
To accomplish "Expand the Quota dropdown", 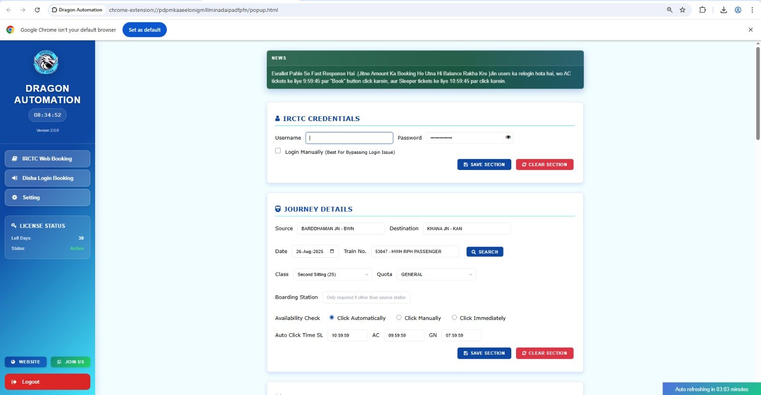I will pos(436,274).
